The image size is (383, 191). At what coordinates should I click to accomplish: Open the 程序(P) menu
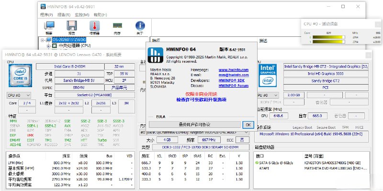(46, 15)
